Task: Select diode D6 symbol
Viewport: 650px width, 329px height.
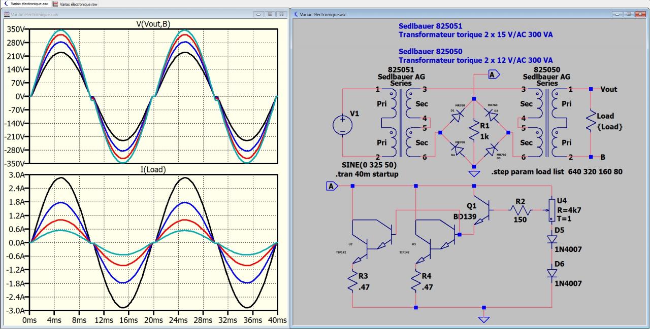Action: point(552,274)
